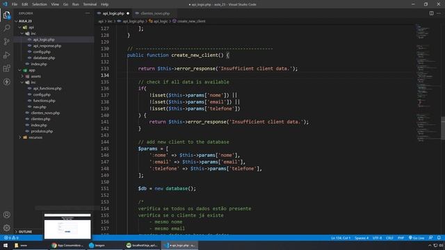This screenshot has height=250, width=445.
Task: Show hidden system tray icons
Action: coord(430,245)
